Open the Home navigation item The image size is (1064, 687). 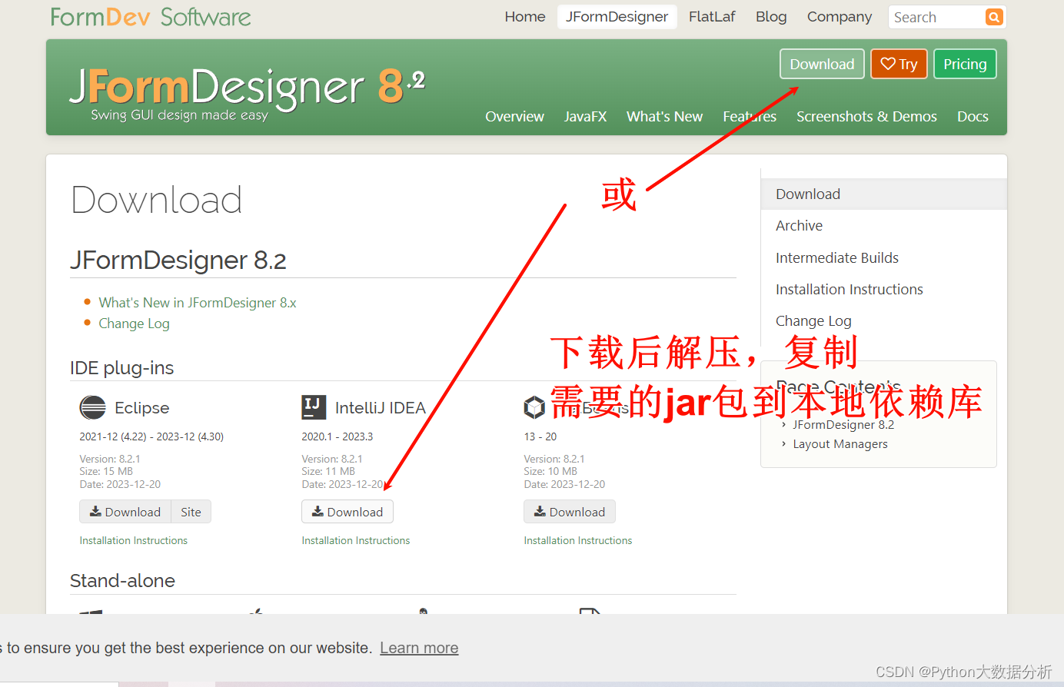coord(525,17)
